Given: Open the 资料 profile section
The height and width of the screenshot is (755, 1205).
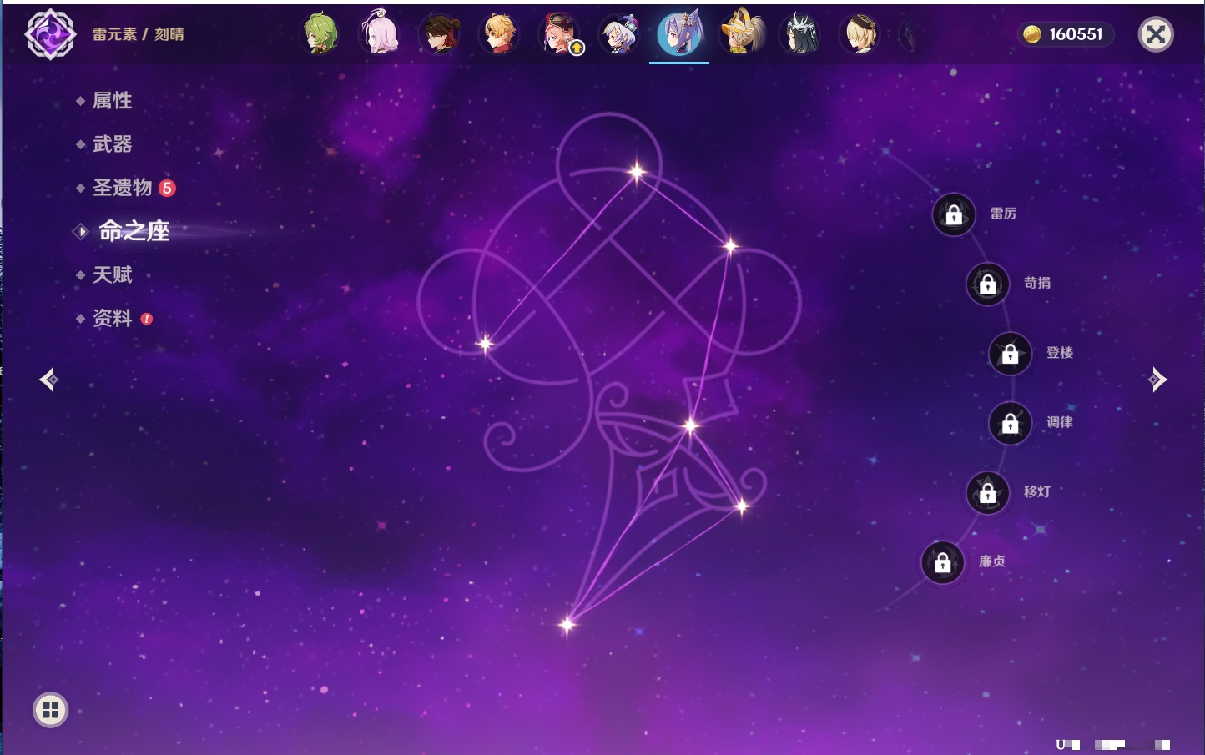Looking at the screenshot, I should pyautogui.click(x=113, y=318).
